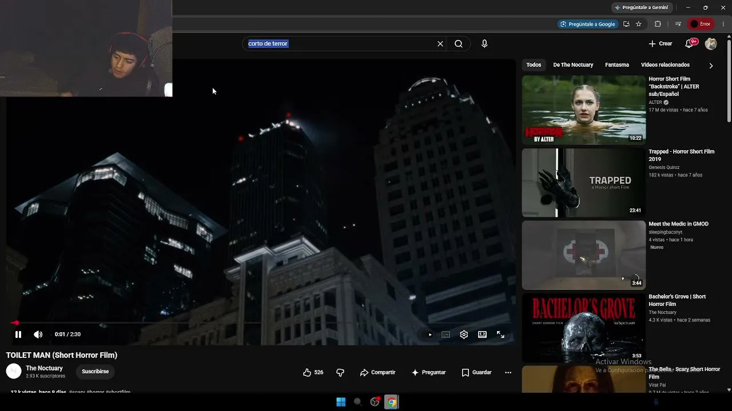The image size is (732, 411).
Task: Save the video with Guardar
Action: 476,372
